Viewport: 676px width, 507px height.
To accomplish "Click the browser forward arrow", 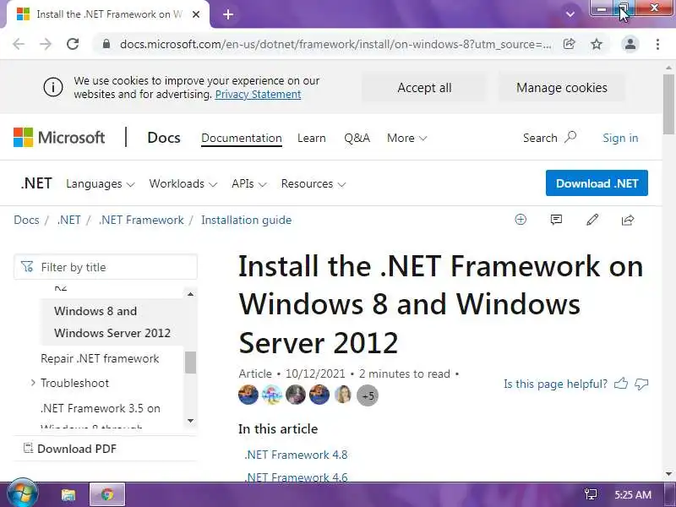I will pos(46,44).
